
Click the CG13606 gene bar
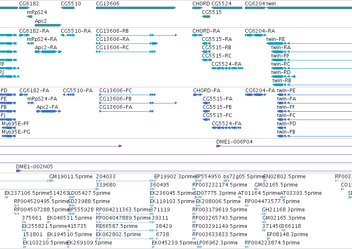pyautogui.click(x=136, y=8)
